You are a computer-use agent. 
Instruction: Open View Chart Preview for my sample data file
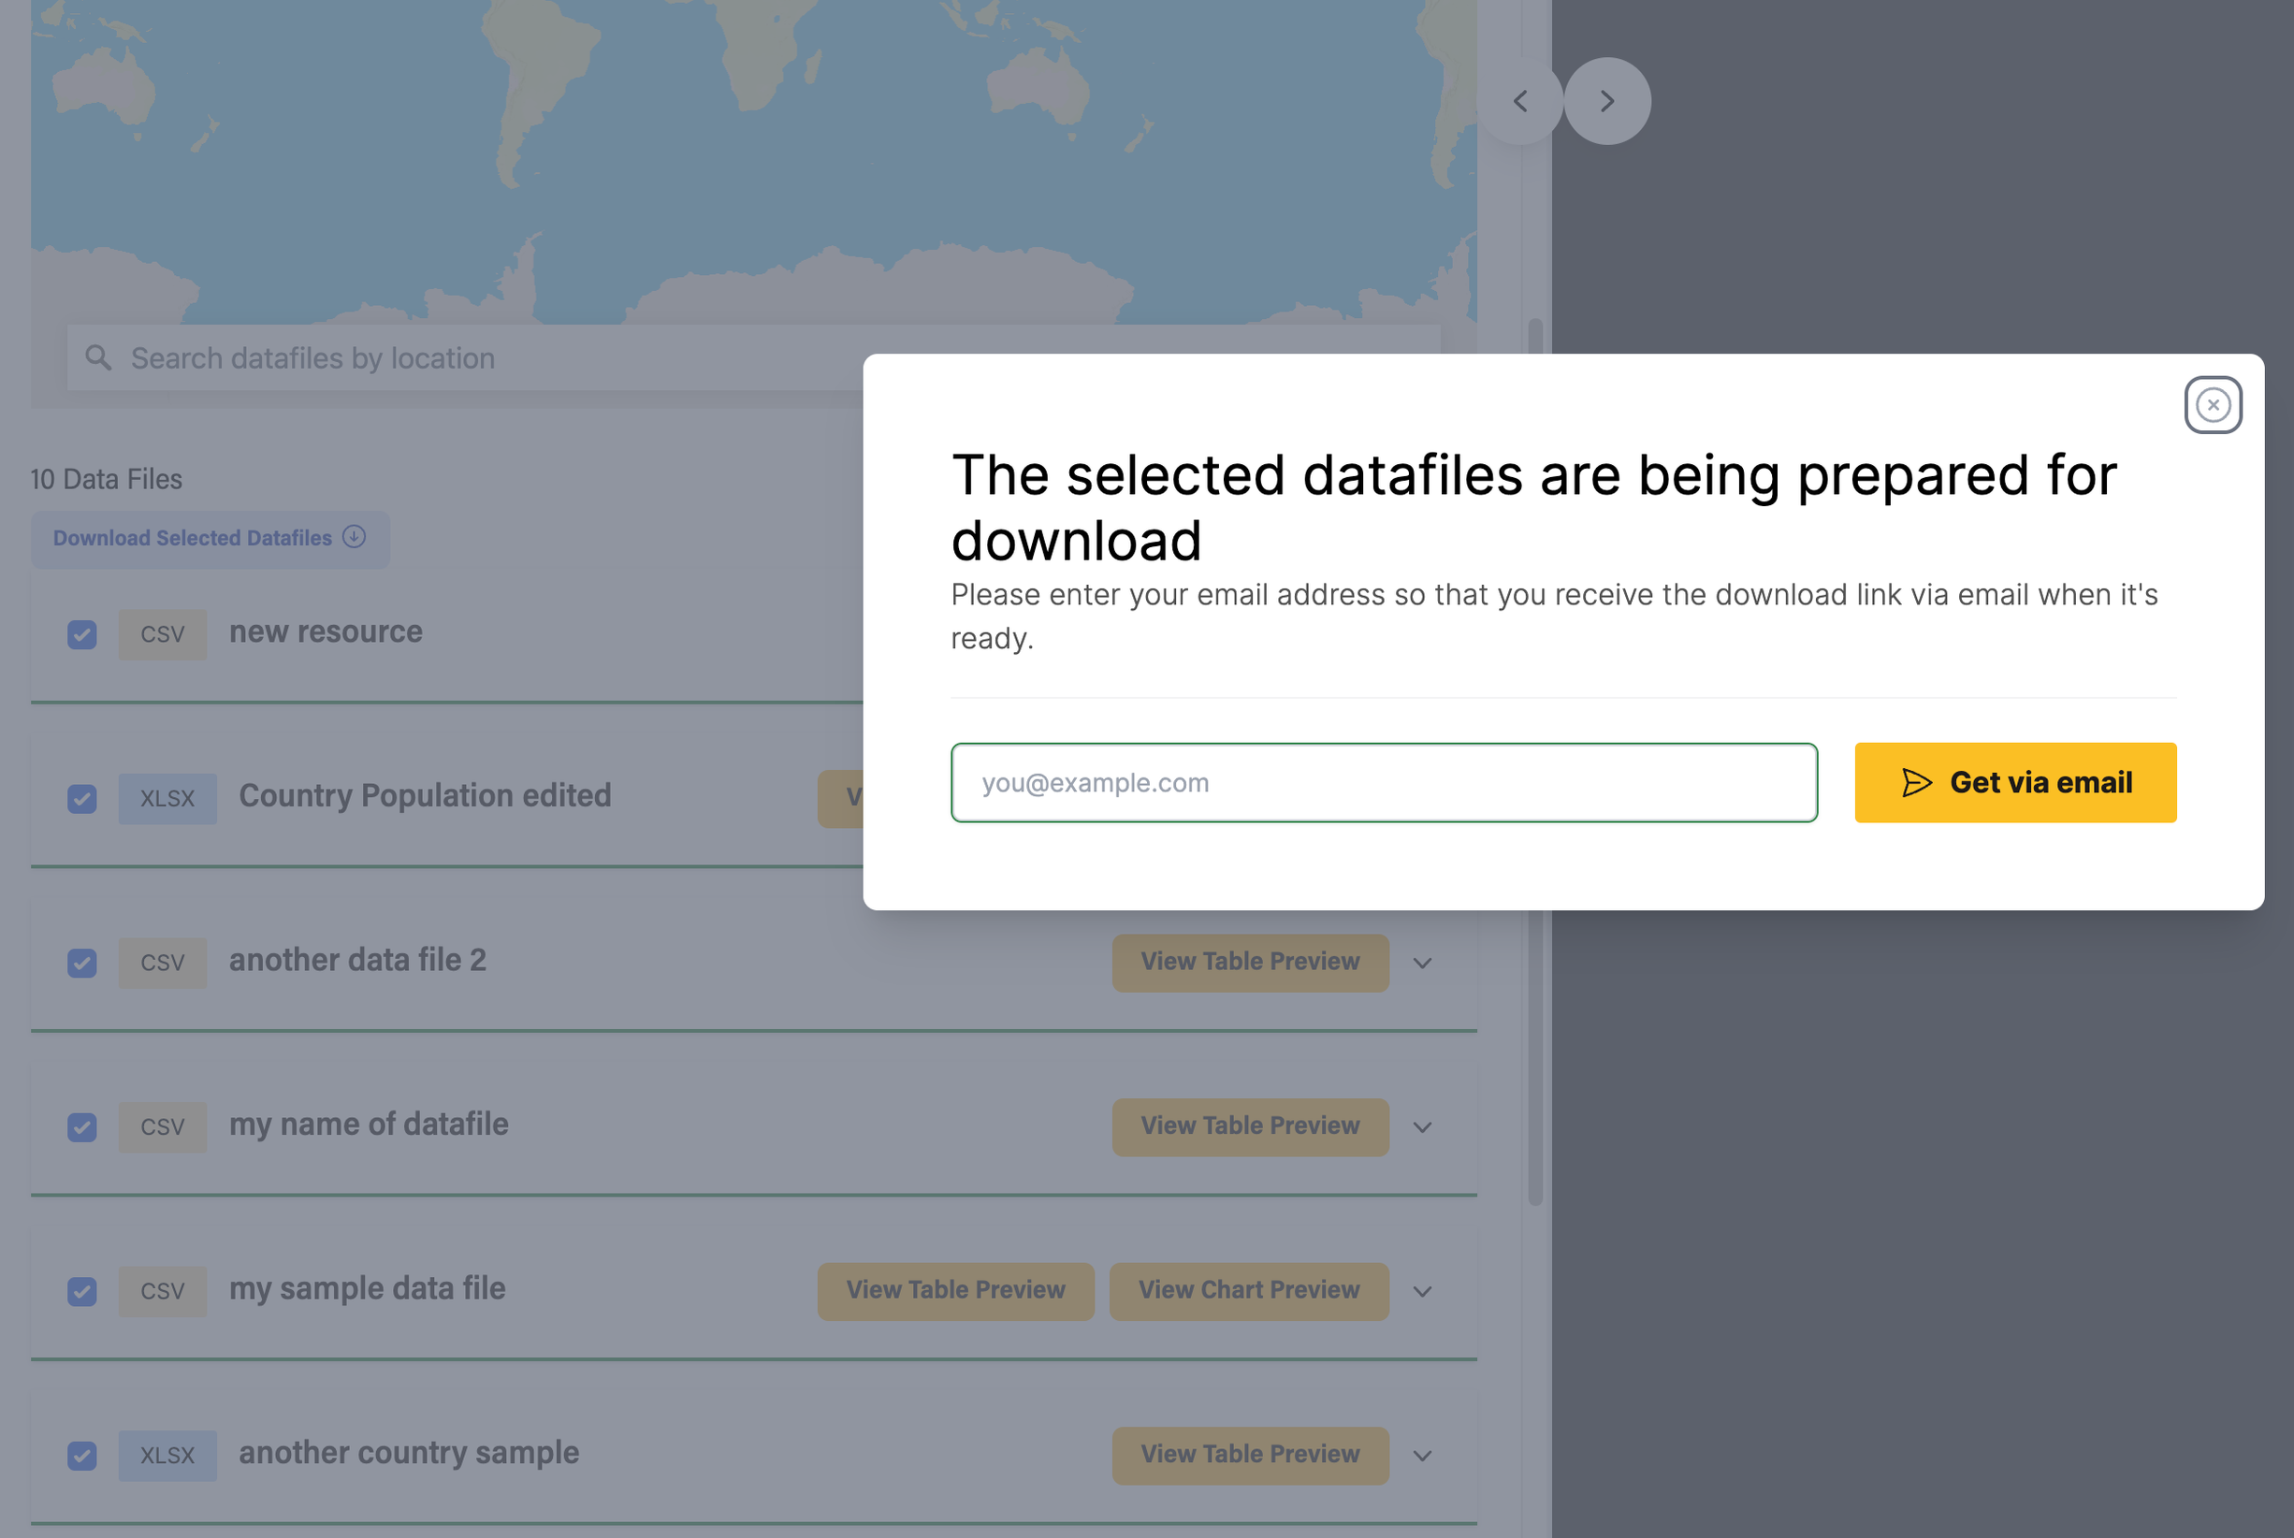pyautogui.click(x=1249, y=1291)
